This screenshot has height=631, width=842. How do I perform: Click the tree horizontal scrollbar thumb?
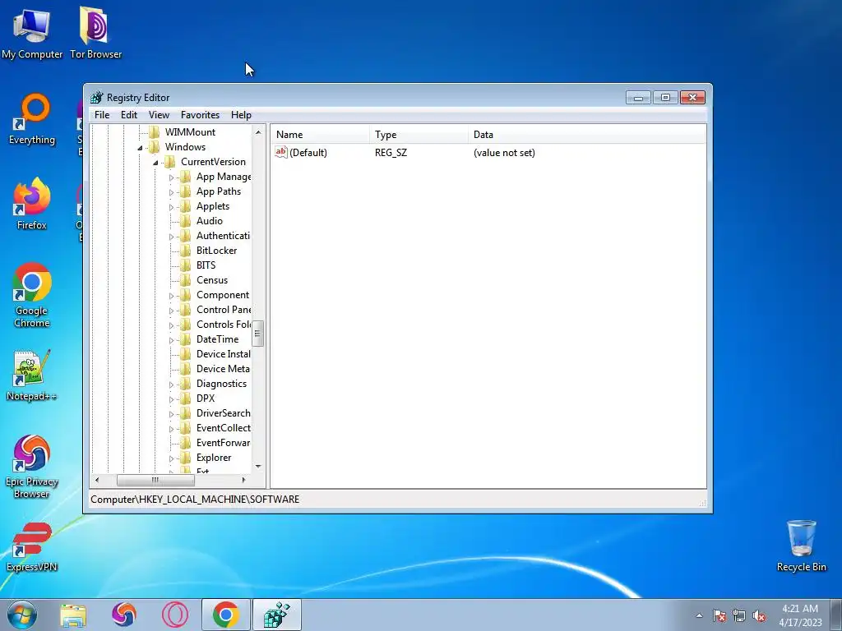coord(155,480)
